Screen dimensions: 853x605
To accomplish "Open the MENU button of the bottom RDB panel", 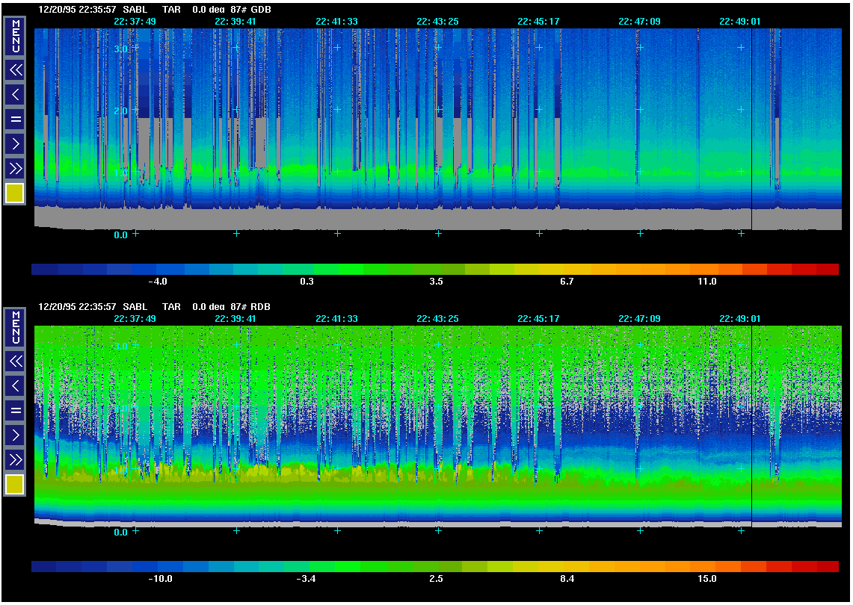I will coord(15,326).
